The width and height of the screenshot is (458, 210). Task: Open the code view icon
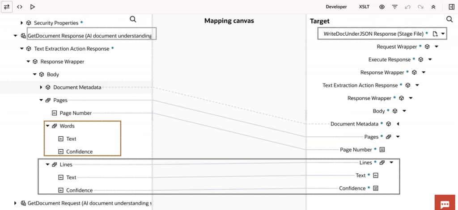(20, 7)
